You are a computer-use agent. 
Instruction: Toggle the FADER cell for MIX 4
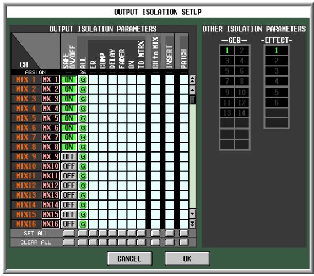122,109
